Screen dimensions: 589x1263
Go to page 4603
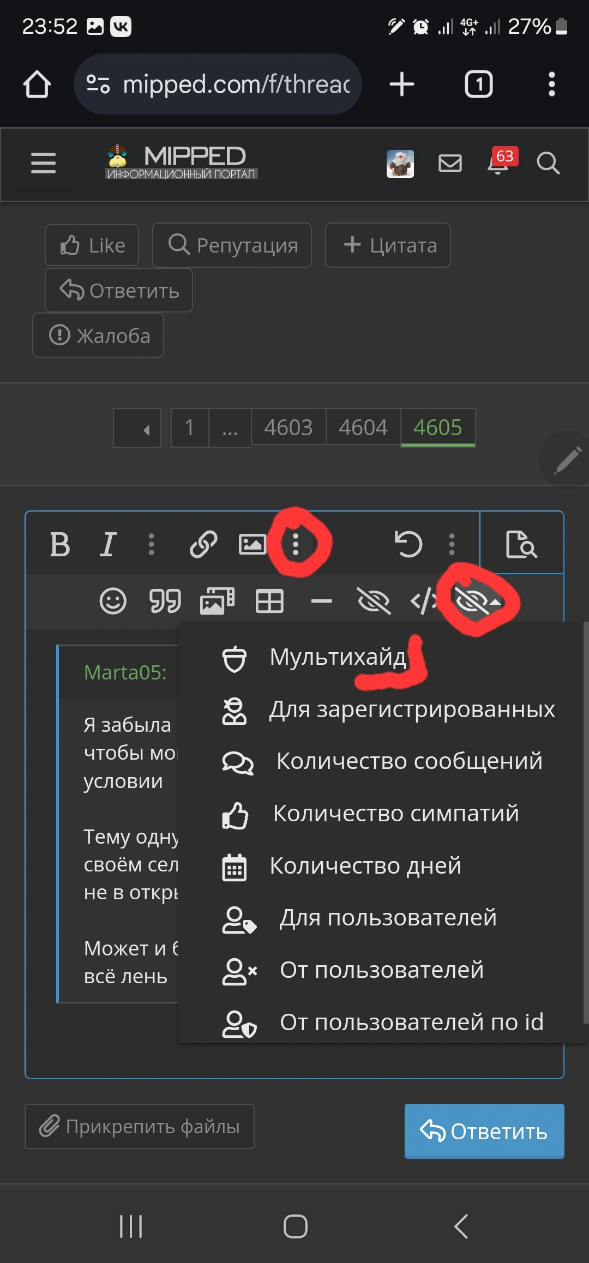point(289,428)
